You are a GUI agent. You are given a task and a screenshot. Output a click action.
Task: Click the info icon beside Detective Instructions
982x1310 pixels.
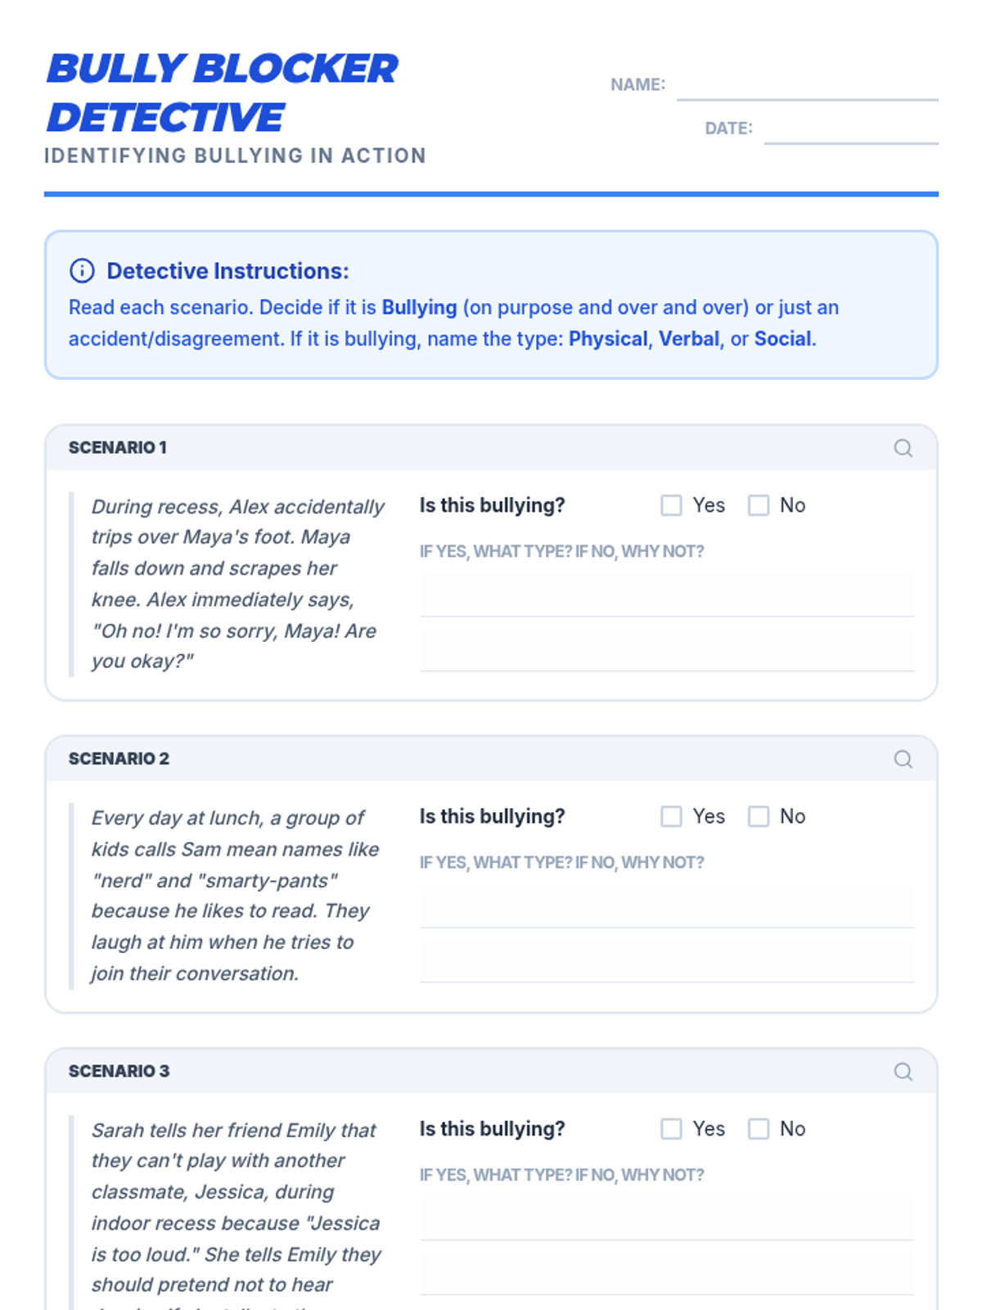[x=82, y=270]
